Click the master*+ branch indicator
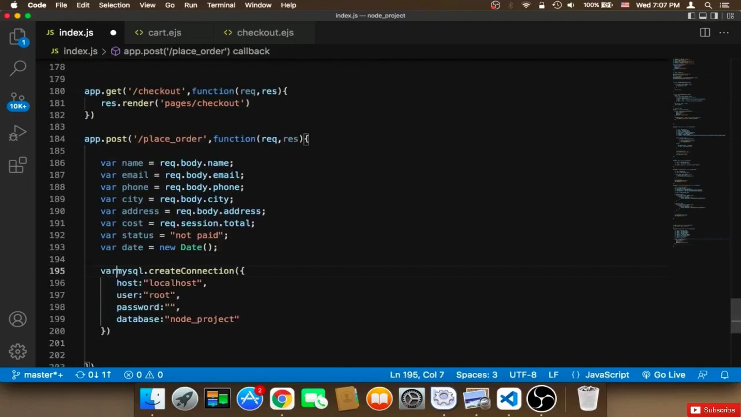This screenshot has height=417, width=741. pyautogui.click(x=37, y=375)
